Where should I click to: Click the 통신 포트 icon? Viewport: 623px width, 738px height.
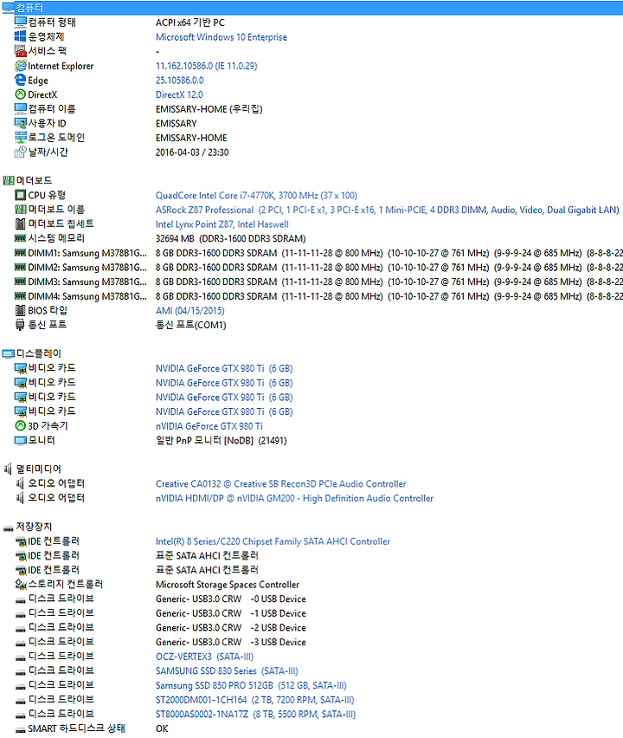[20, 325]
